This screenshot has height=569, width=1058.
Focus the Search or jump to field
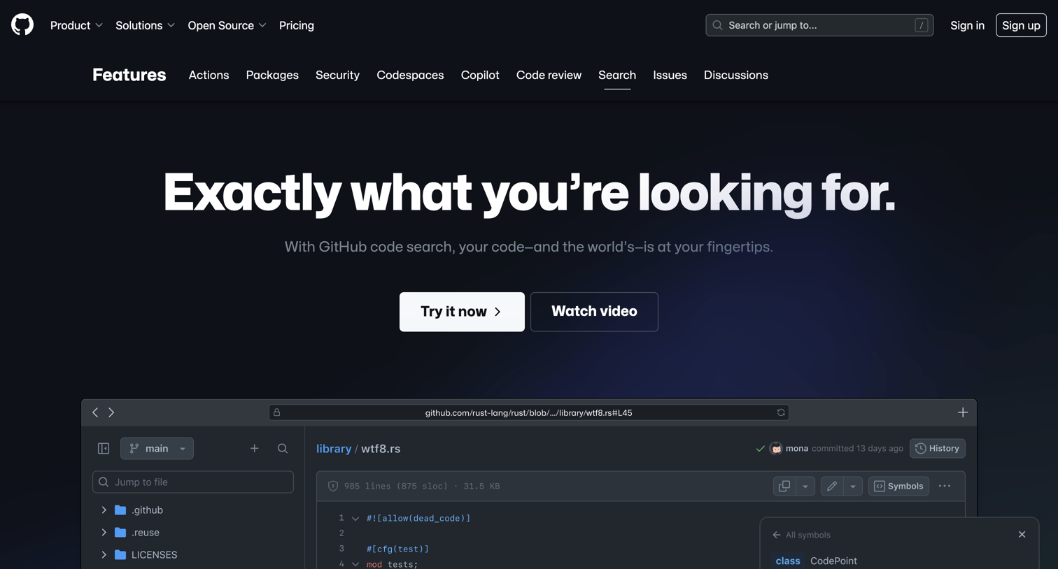[x=819, y=25]
